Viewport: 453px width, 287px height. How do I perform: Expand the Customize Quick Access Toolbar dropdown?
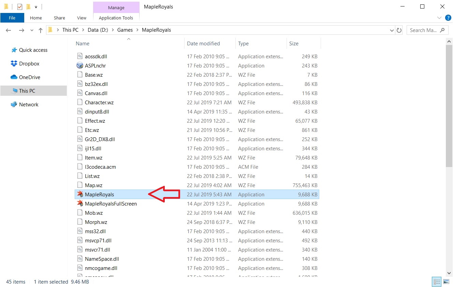36,7
